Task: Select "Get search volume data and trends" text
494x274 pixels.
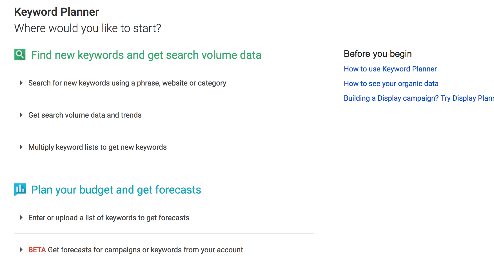Action: click(x=85, y=115)
